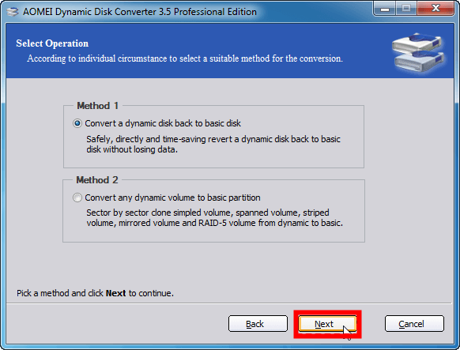Click the 'According to individual circumstance' subtitle

[x=185, y=58]
